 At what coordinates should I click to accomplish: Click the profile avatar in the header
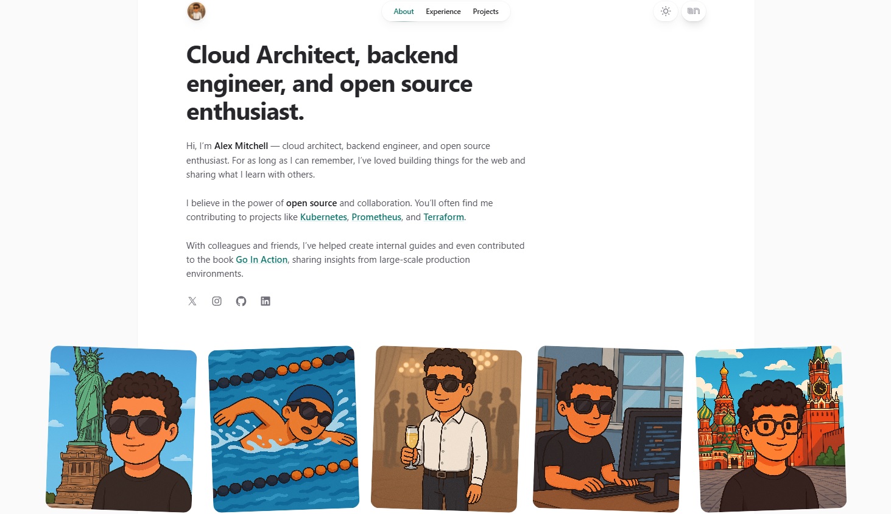(x=196, y=12)
